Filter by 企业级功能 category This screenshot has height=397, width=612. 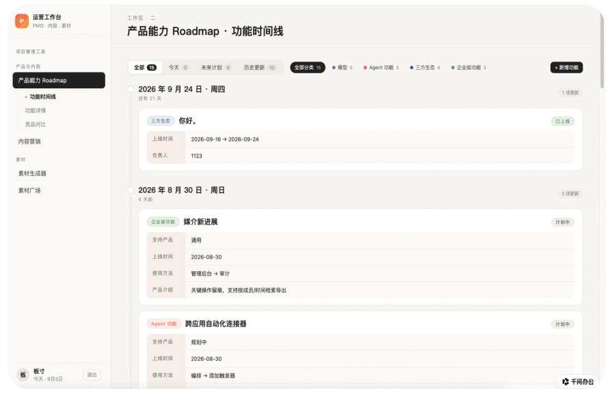[468, 68]
